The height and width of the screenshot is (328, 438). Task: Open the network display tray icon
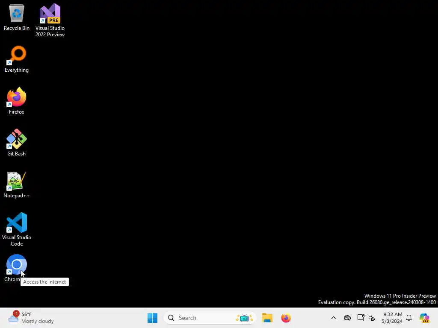[x=361, y=318]
